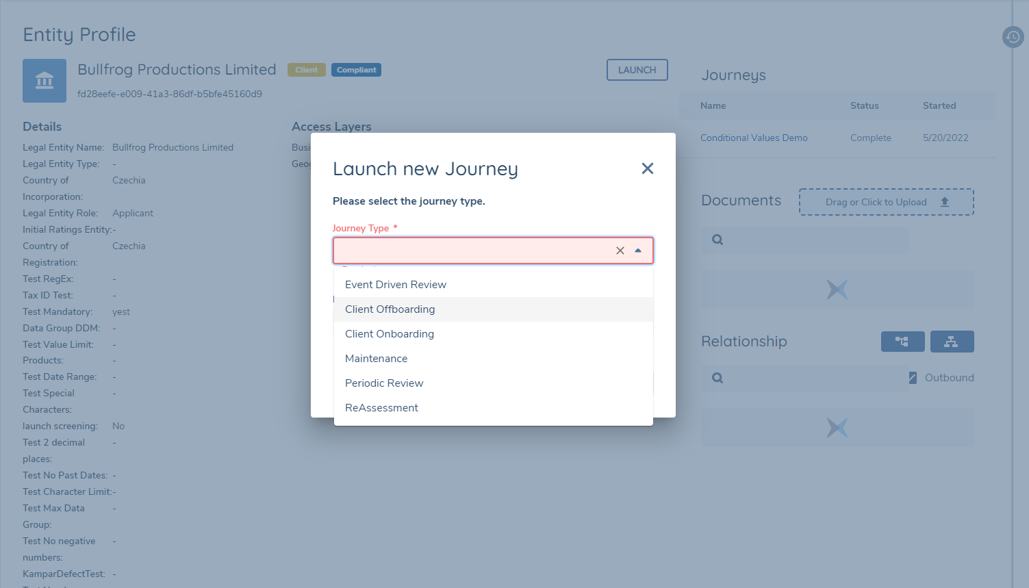Screen dimensions: 1029x588
Task: Click the Compliant status badge
Action: pyautogui.click(x=356, y=69)
